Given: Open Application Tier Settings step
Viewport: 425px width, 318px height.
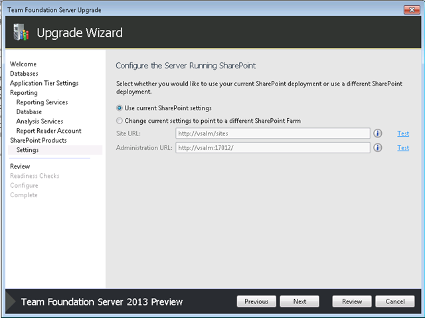Looking at the screenshot, I should point(44,83).
